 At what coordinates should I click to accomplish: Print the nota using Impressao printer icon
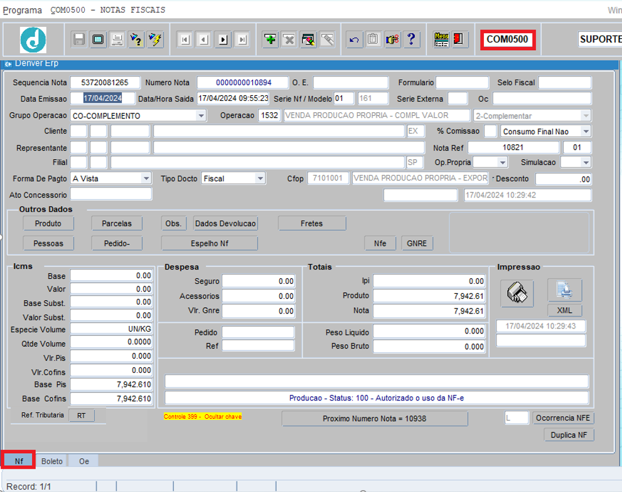click(517, 292)
